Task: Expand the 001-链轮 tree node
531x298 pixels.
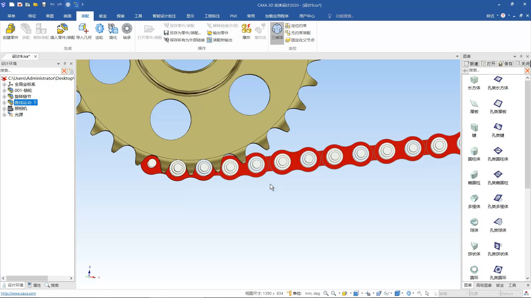Action: pos(4,91)
